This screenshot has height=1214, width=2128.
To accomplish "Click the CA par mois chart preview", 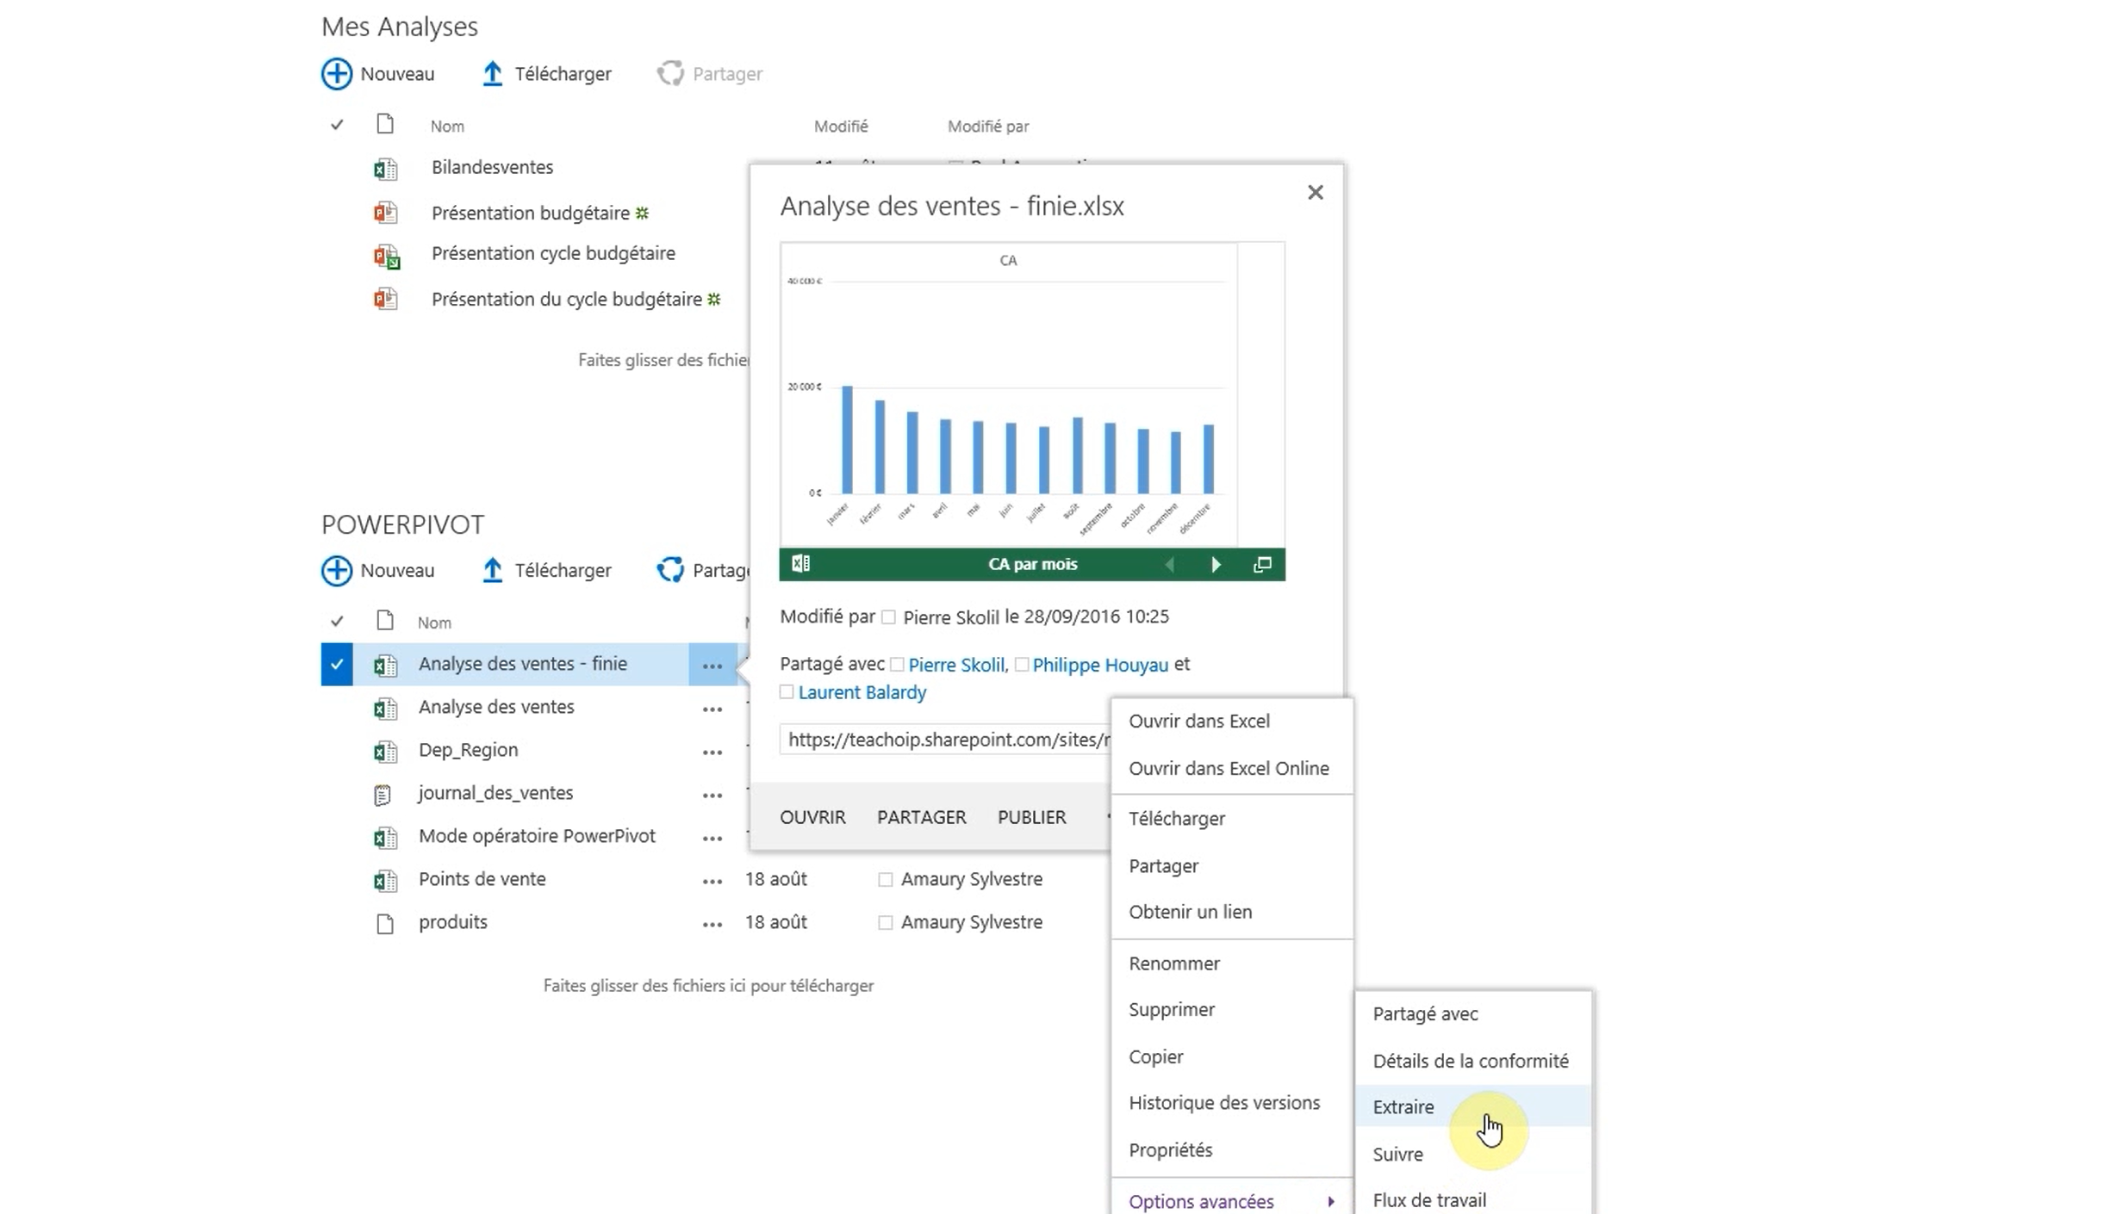I will click(x=1009, y=393).
